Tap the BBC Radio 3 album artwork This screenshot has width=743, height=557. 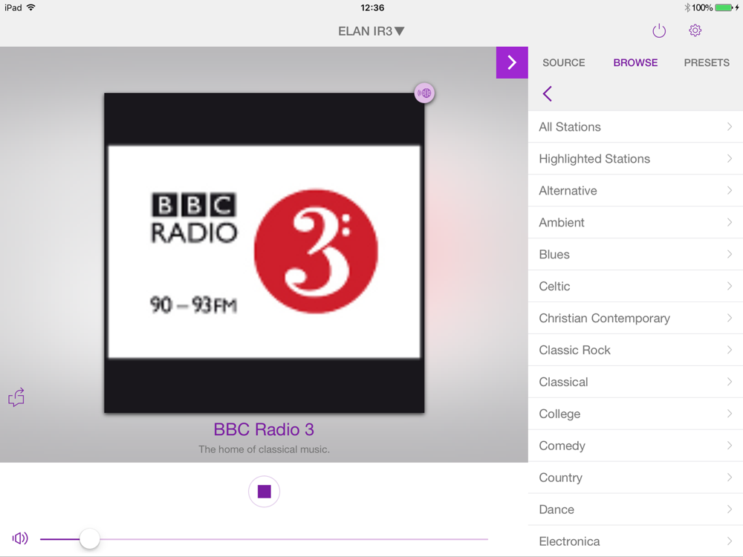point(265,253)
